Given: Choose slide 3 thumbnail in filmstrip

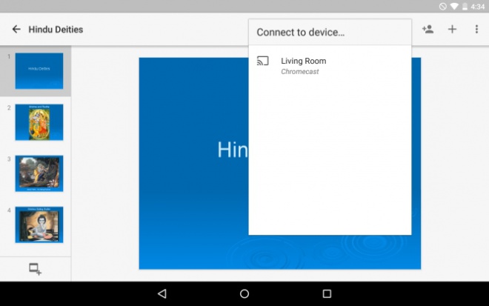Looking at the screenshot, I should coord(39,173).
